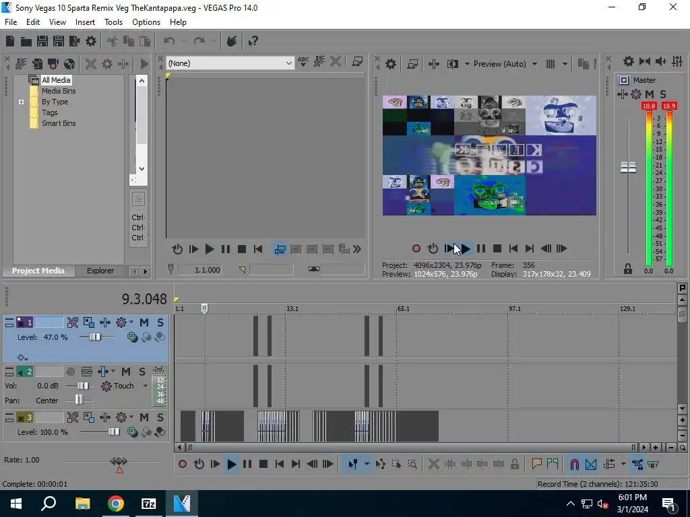Open Get Media from Web globe icon
Viewport: 690px width, 517px height.
(69, 64)
